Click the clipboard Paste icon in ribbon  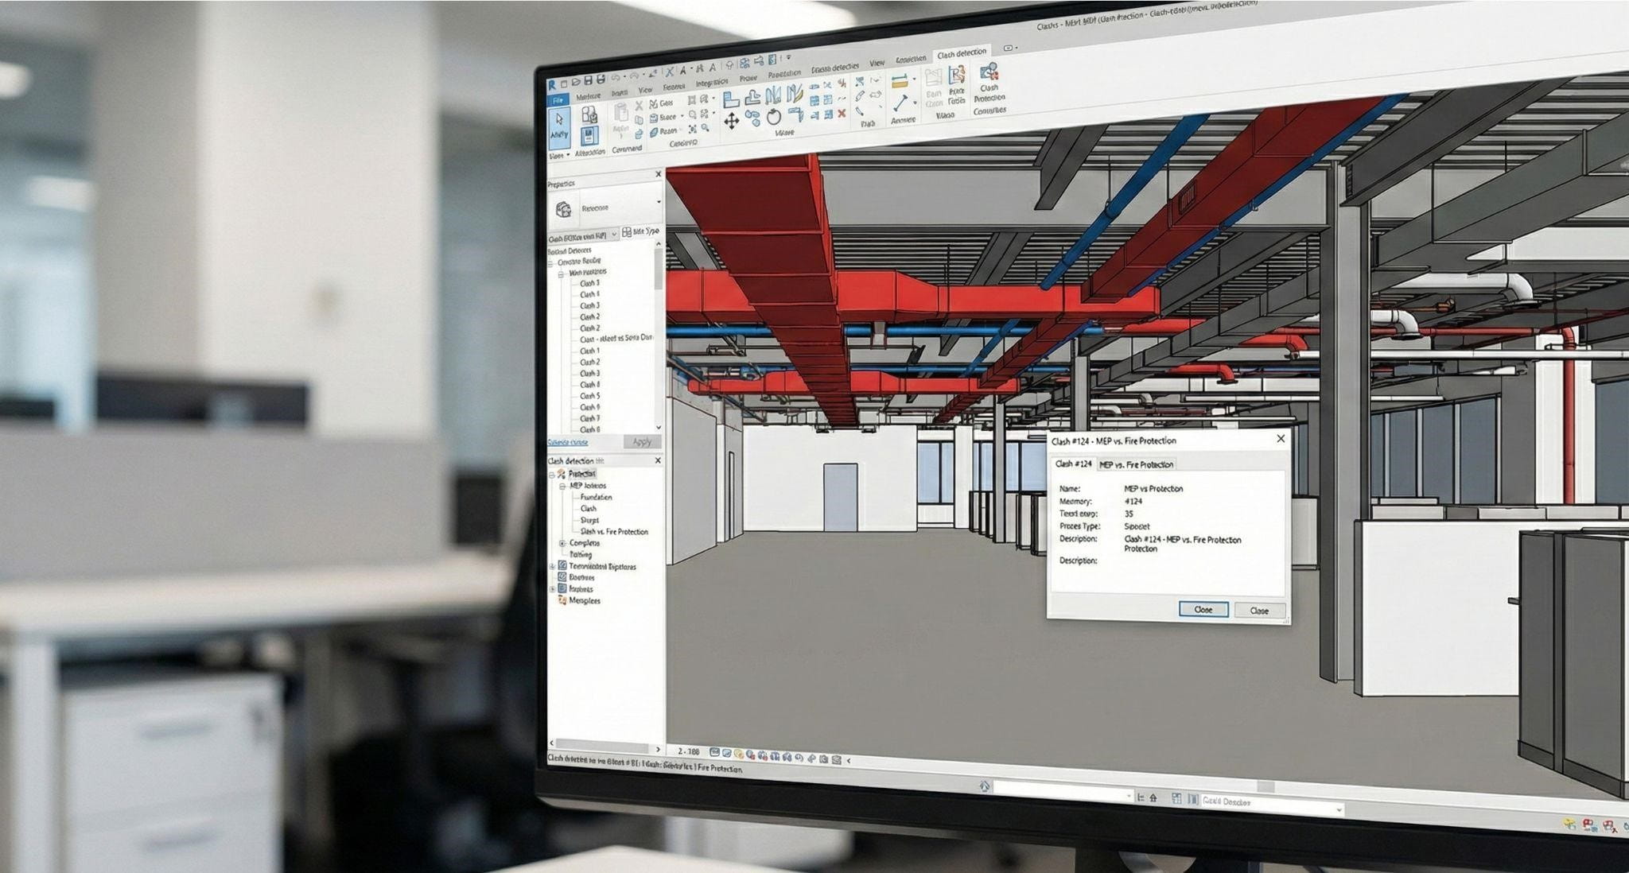coord(621,112)
